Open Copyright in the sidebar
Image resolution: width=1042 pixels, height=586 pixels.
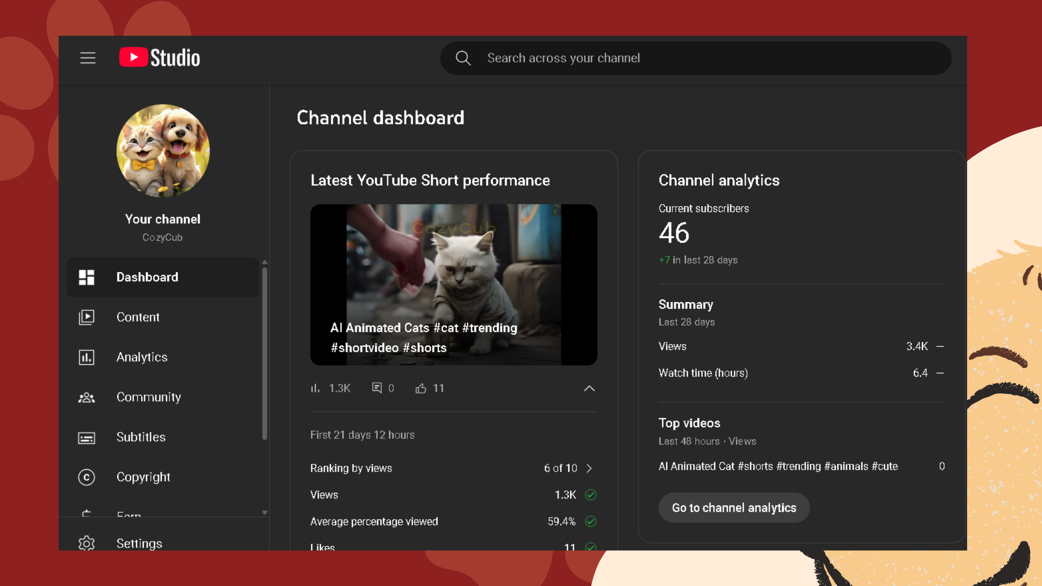pos(162,477)
